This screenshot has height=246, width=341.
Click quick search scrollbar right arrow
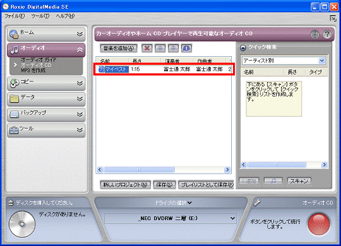324,165
